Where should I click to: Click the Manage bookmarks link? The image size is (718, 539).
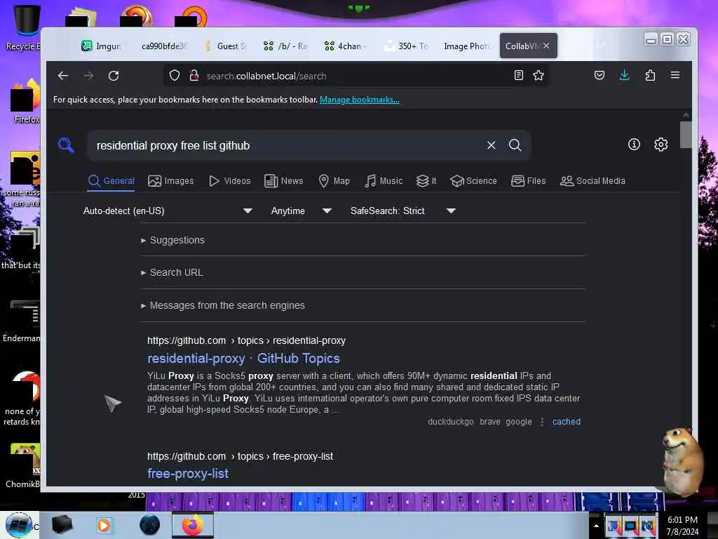[x=360, y=100]
